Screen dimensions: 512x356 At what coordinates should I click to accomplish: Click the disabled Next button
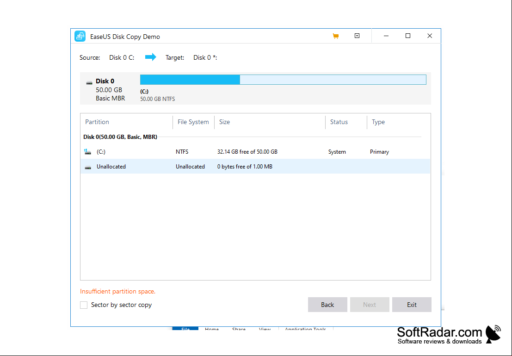[x=370, y=305]
